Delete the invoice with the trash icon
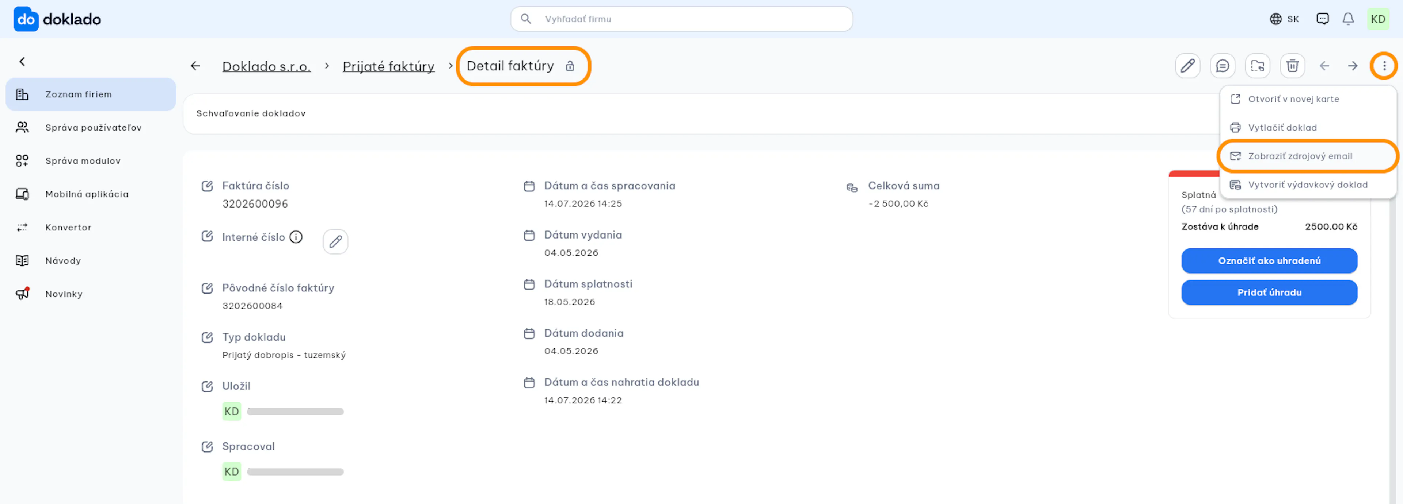Screen dimensions: 1403x504 pyautogui.click(x=1292, y=66)
